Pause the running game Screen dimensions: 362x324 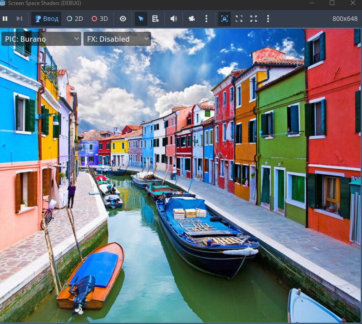[5, 19]
